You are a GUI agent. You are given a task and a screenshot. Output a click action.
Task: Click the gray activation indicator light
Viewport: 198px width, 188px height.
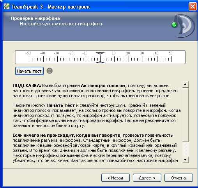coord(49,71)
